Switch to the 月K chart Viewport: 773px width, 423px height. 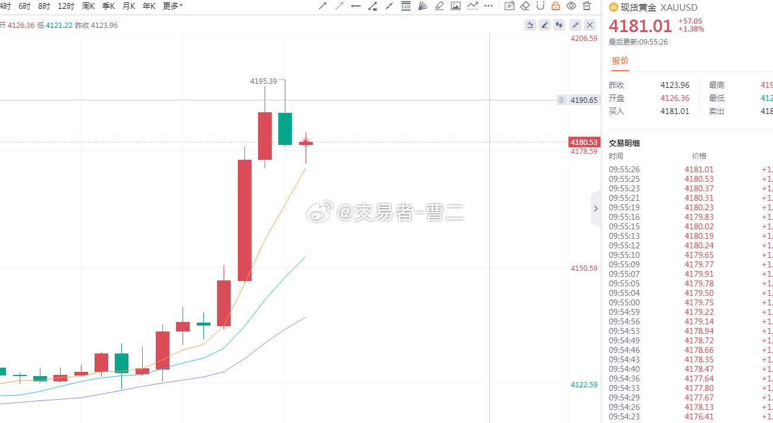coord(128,6)
